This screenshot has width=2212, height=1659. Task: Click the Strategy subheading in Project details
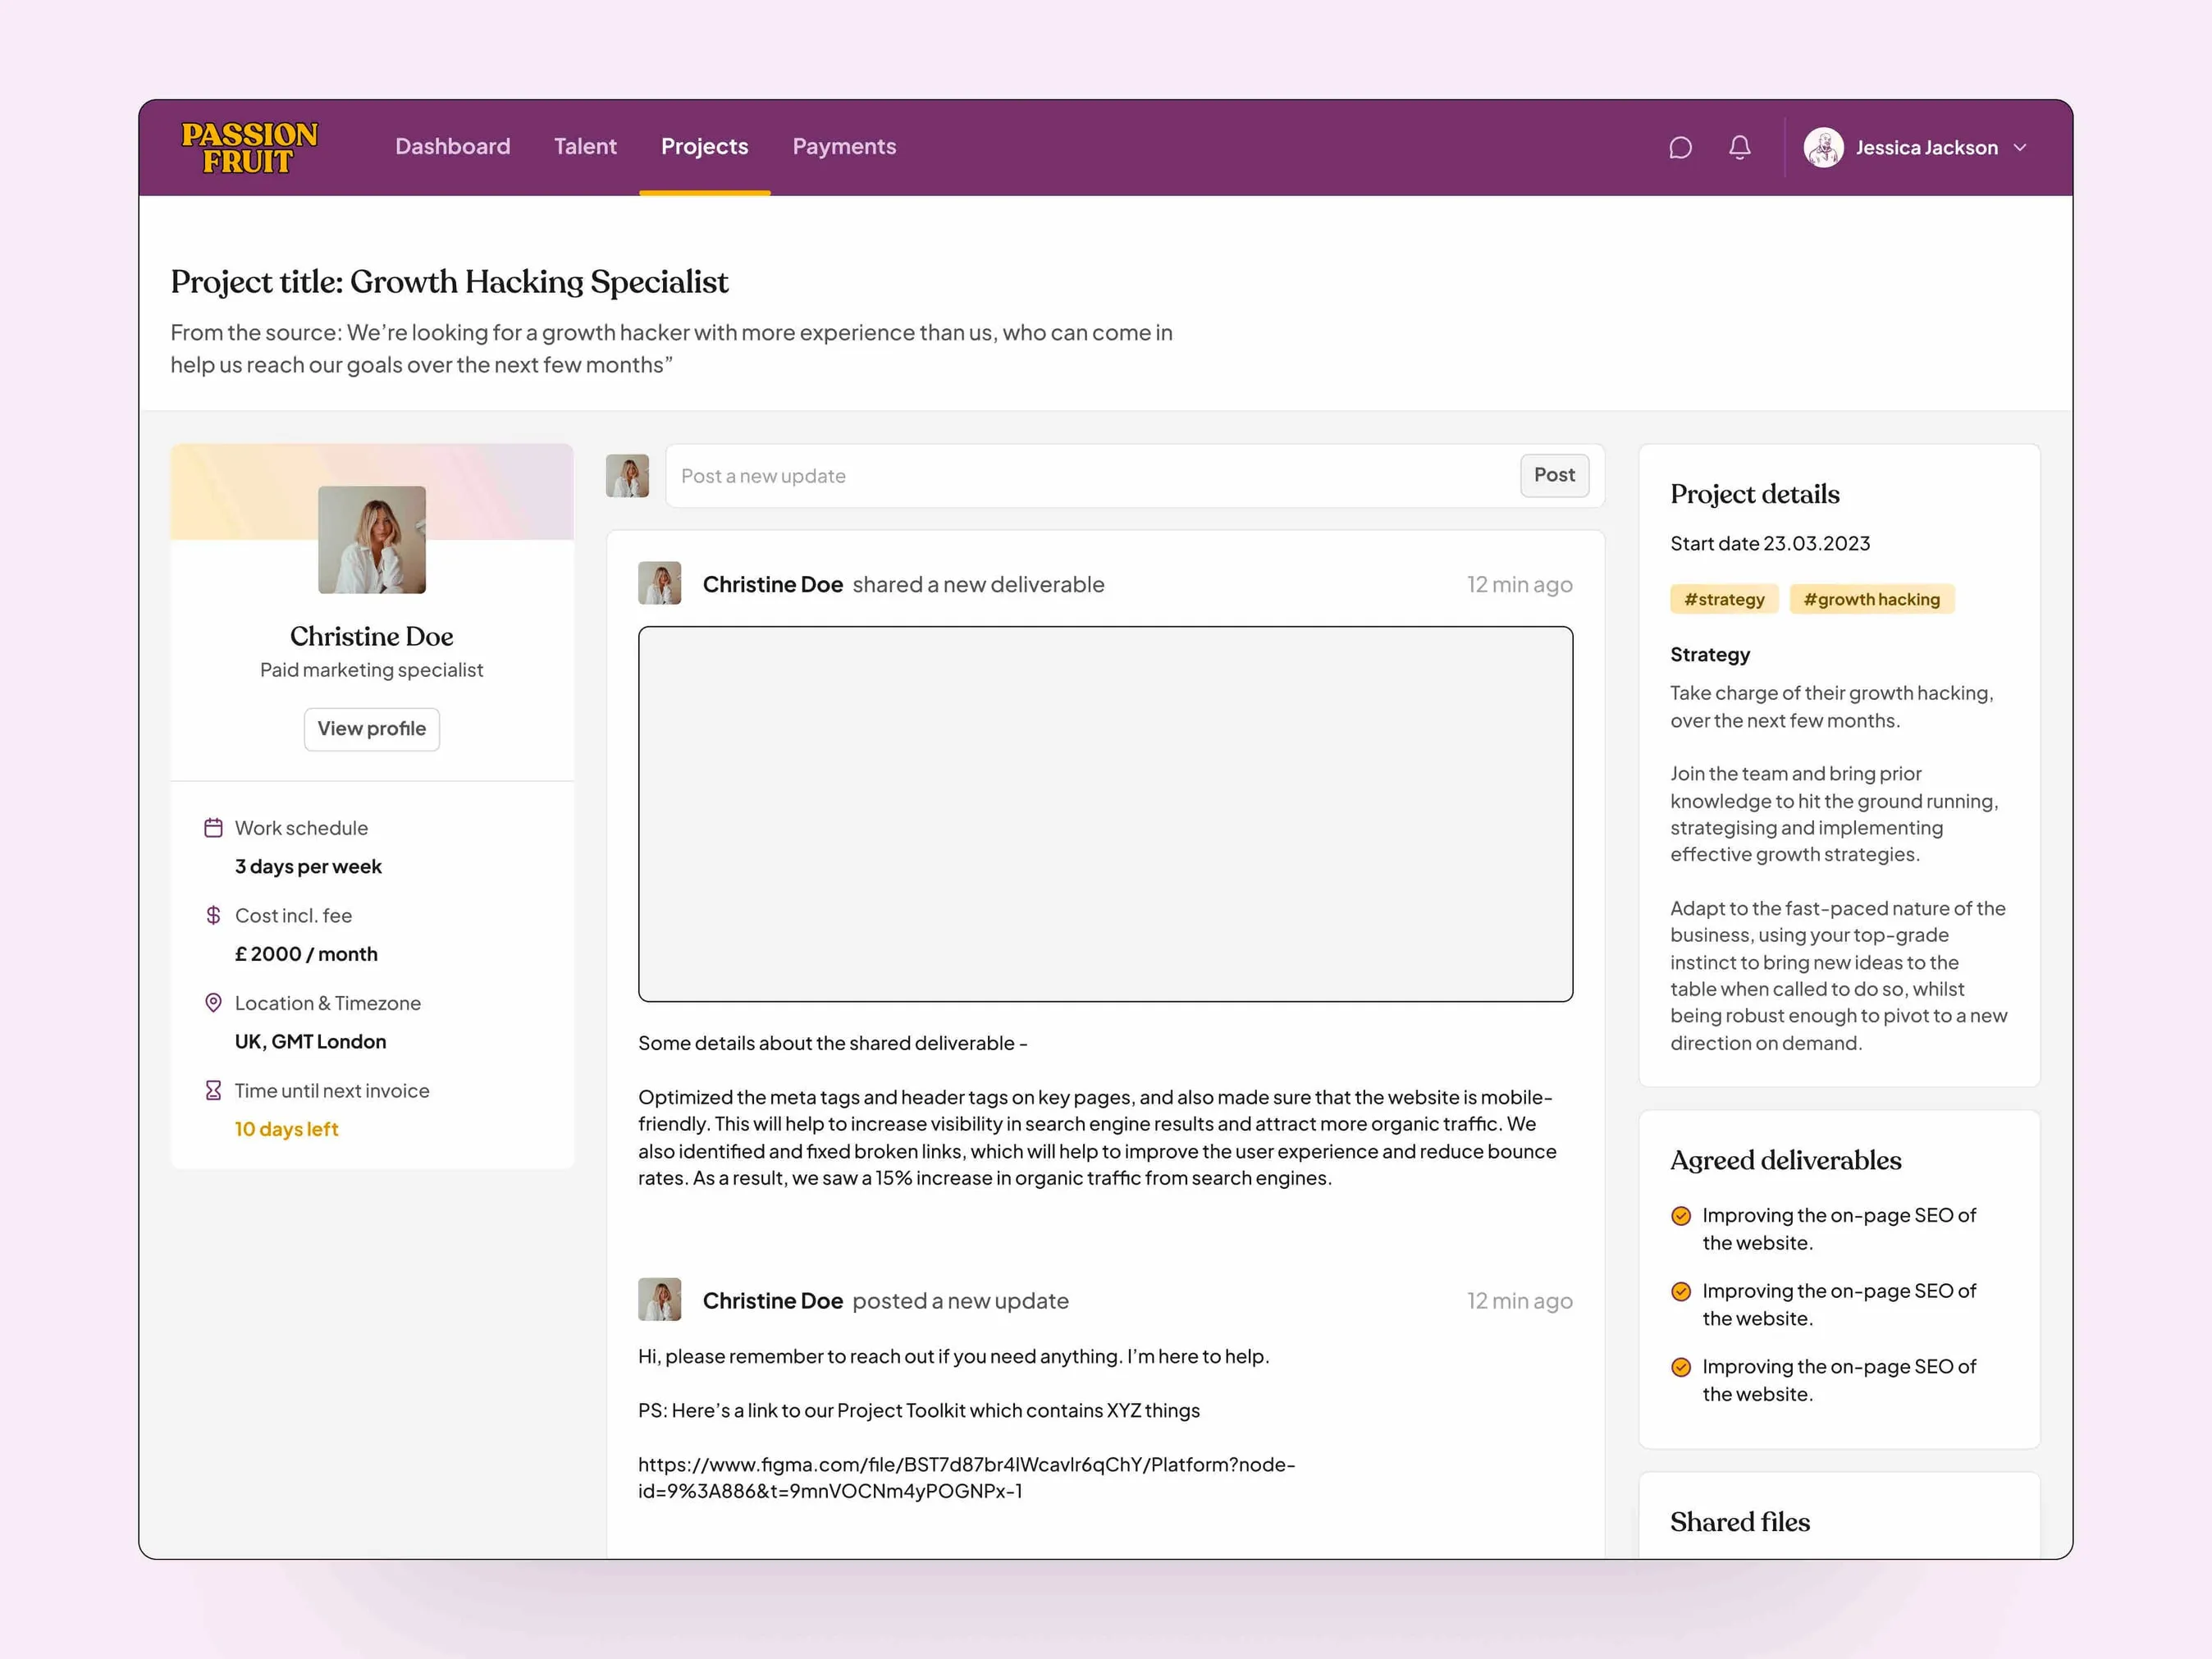pos(1710,655)
